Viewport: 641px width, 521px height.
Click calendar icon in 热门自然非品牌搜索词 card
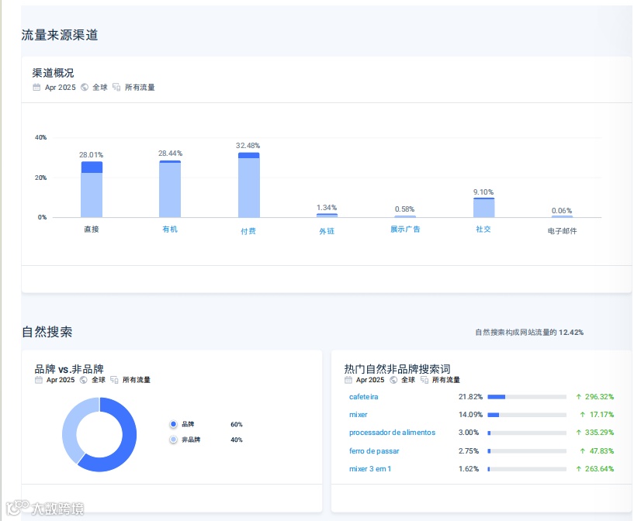(348, 380)
